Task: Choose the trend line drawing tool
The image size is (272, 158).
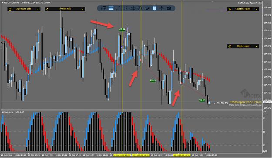Action: tap(118, 8)
